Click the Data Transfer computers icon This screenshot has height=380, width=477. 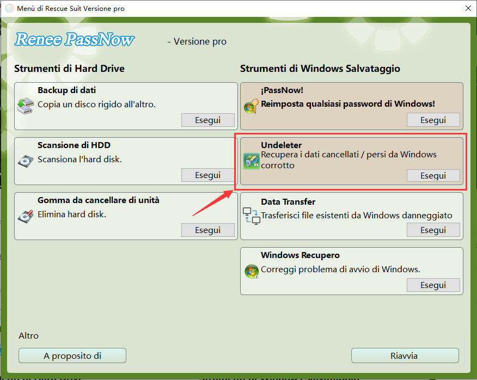click(x=250, y=216)
